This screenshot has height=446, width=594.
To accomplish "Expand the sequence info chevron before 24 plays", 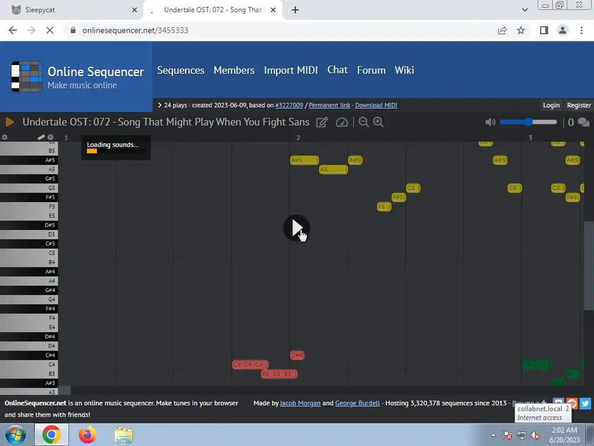I will (x=160, y=105).
